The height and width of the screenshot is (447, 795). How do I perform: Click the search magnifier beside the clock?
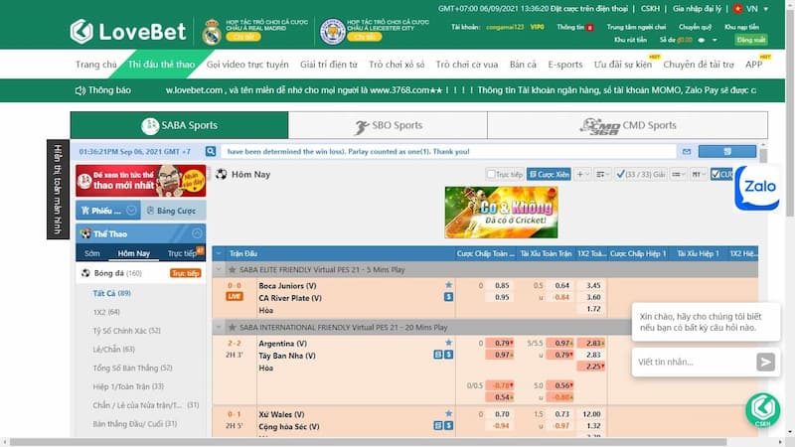click(x=211, y=152)
